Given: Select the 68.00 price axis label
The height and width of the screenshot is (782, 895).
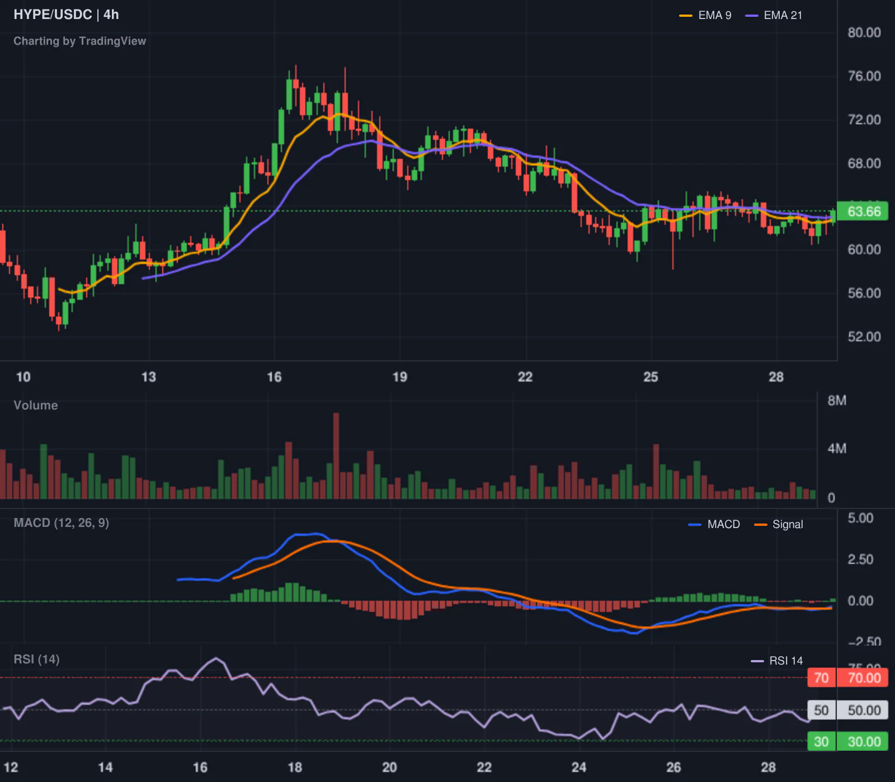Looking at the screenshot, I should pyautogui.click(x=864, y=163).
